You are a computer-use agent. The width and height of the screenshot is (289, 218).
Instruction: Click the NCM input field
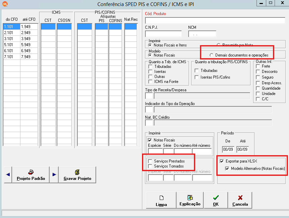click(x=202, y=34)
